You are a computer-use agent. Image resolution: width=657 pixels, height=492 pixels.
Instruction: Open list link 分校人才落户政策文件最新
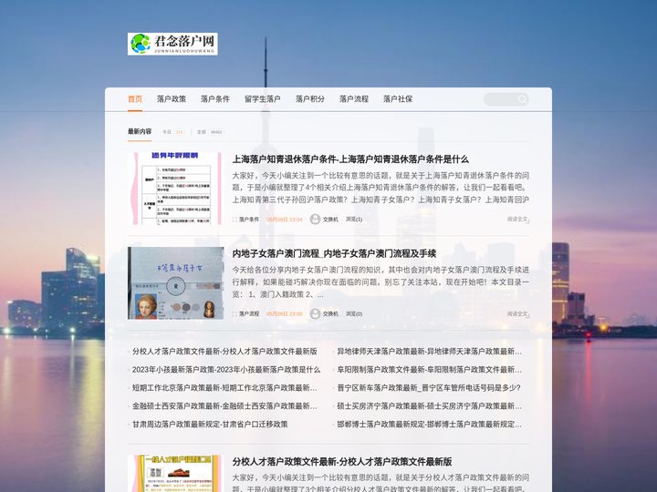[x=224, y=352]
